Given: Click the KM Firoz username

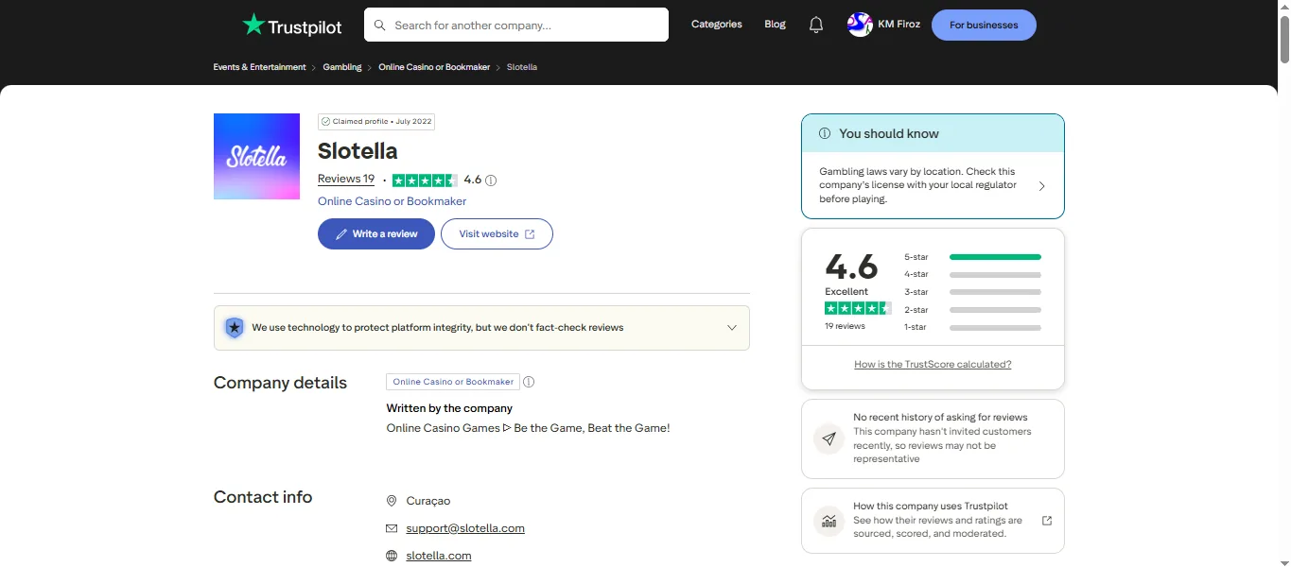Looking at the screenshot, I should pos(899,25).
